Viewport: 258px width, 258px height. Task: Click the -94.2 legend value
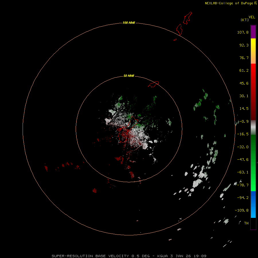click(243, 198)
